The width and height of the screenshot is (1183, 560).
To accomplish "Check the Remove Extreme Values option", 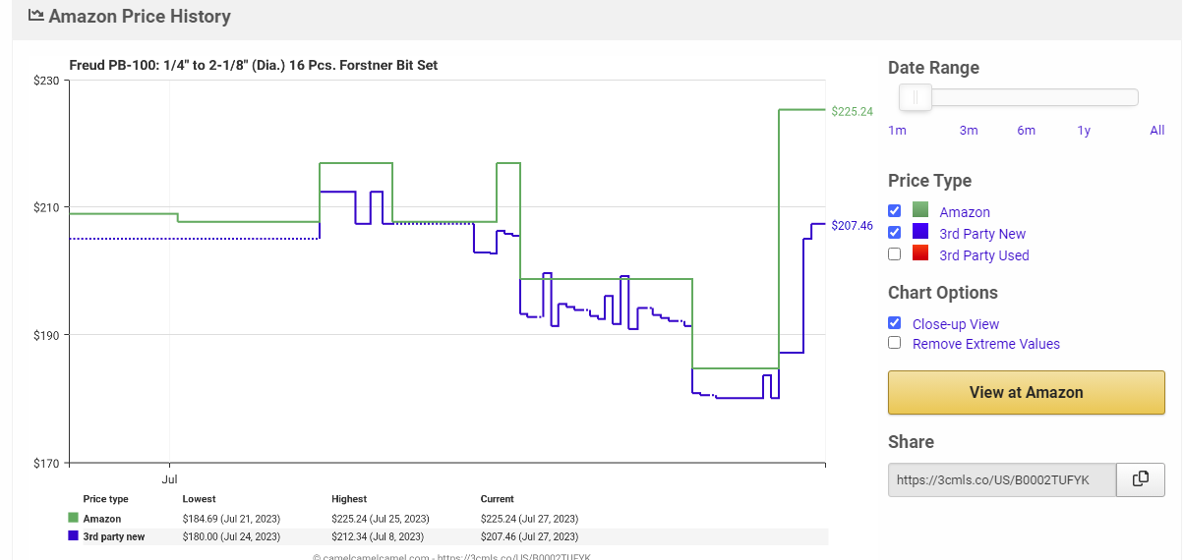I will (x=894, y=343).
